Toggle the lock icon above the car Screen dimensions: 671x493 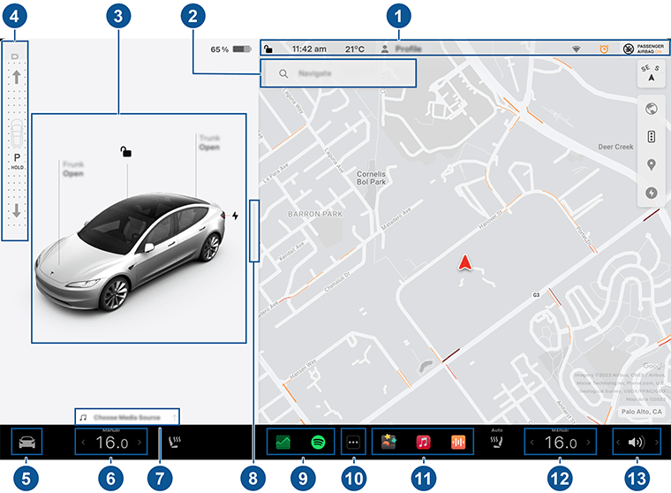127,152
